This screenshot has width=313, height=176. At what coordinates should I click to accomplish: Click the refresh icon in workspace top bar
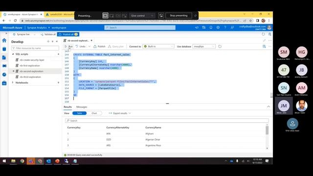[263, 34]
